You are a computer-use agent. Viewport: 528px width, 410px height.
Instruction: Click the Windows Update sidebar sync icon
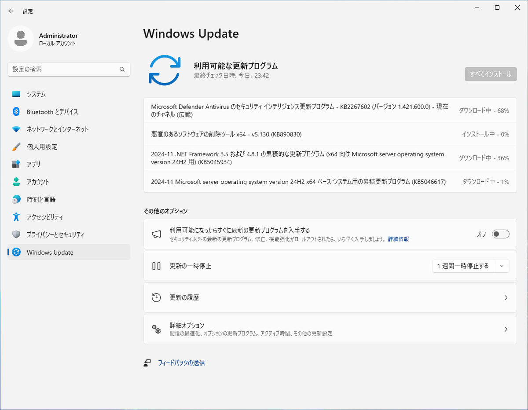click(16, 252)
